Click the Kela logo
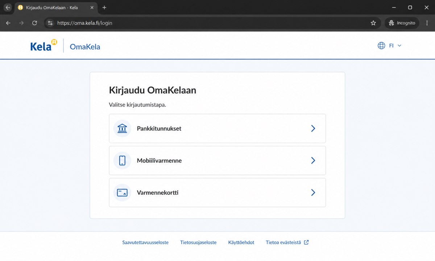Screen dimensions: 435x261 [43, 45]
